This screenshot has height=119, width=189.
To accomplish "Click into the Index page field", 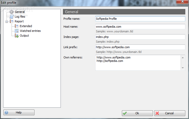I will point(140,37).
